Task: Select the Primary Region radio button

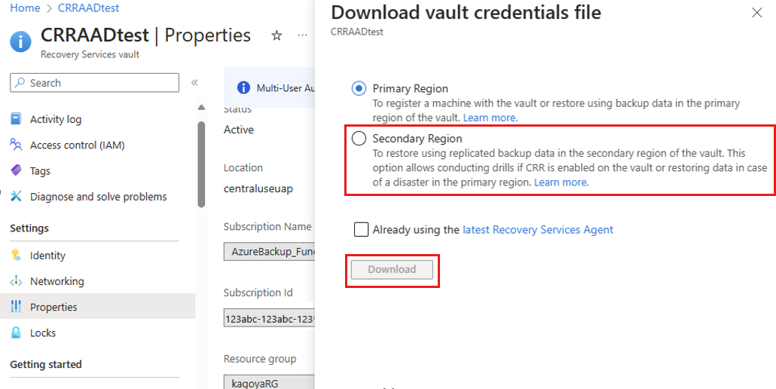Action: pyautogui.click(x=359, y=89)
